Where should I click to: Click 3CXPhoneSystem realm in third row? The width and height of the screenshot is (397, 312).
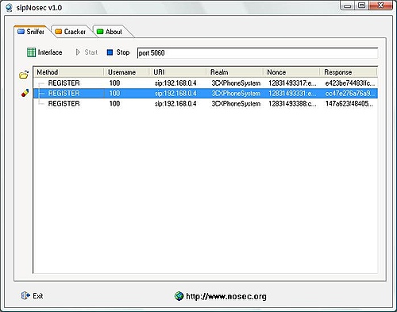point(236,103)
